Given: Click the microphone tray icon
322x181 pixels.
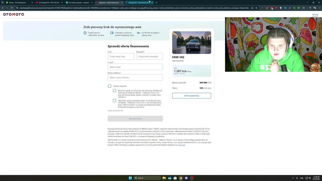Looking at the screenshot, I should click(297, 178).
